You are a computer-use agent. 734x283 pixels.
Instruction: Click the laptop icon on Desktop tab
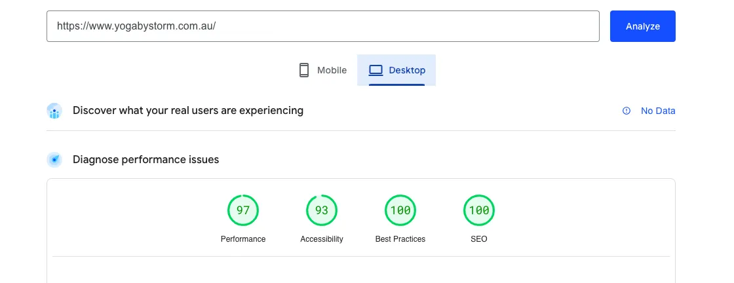376,70
